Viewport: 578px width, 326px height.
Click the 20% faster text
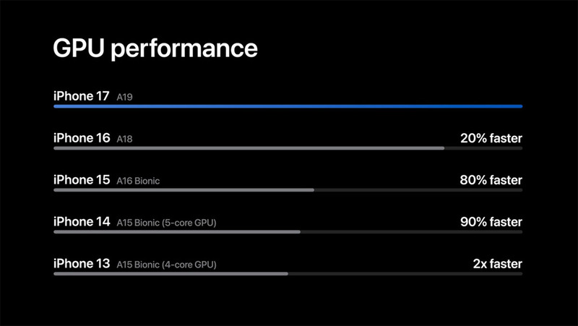[491, 137]
